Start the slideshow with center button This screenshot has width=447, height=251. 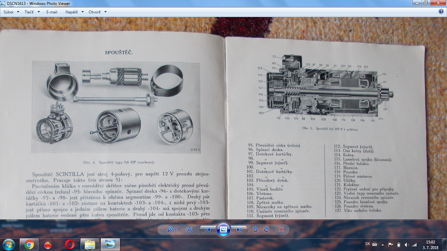(223, 230)
